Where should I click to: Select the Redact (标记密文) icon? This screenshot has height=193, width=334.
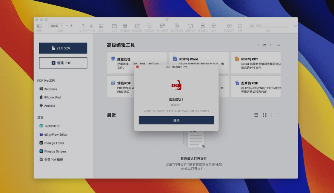pyautogui.click(x=203, y=26)
